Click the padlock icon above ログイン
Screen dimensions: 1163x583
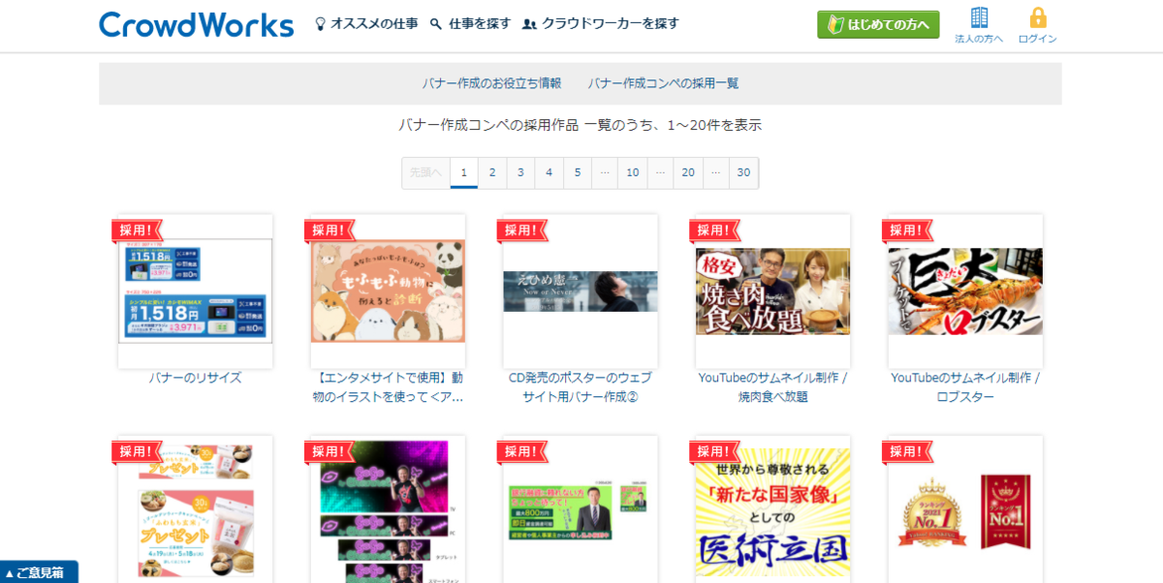click(1036, 16)
